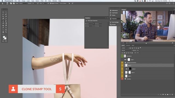Toggle visibility of Layer 5

(x=122, y=65)
